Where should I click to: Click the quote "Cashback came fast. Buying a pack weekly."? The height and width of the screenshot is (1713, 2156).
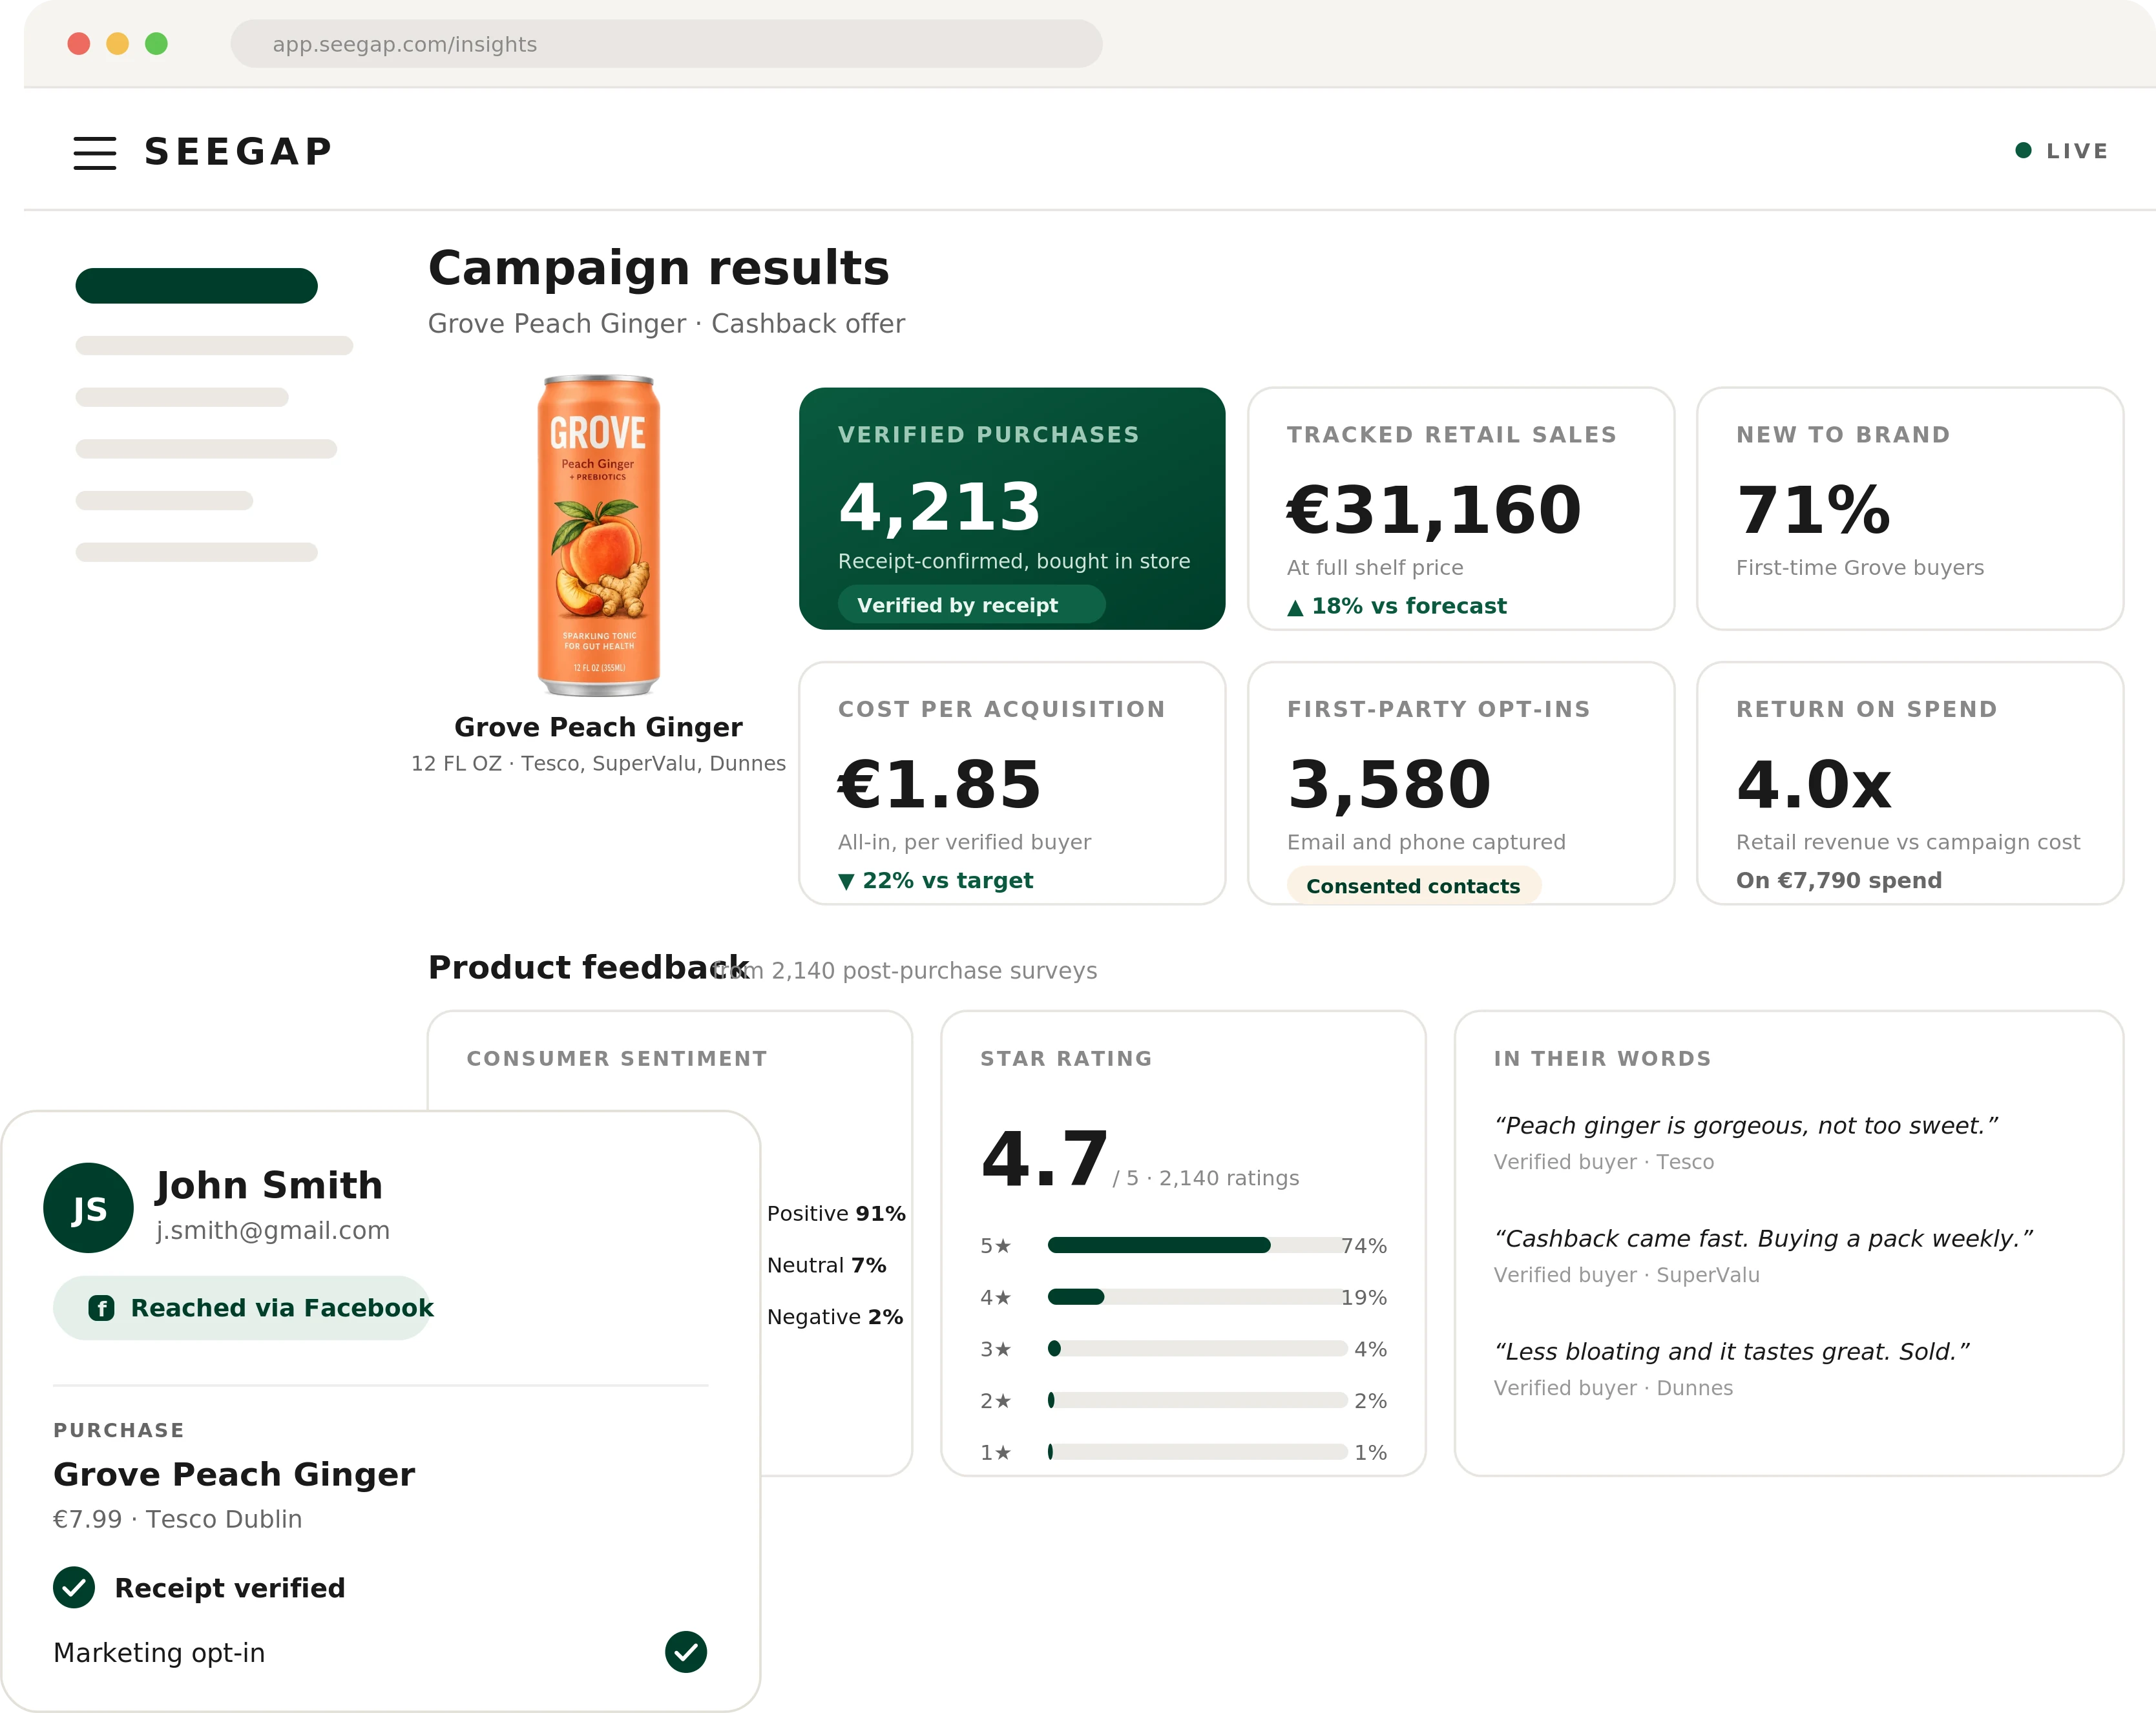[x=1763, y=1239]
